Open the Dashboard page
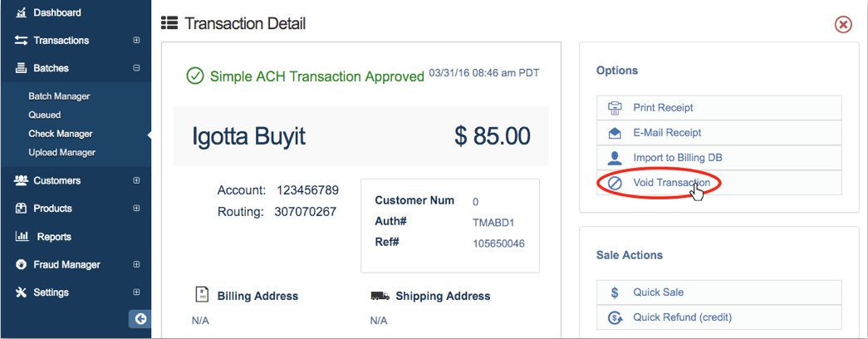The height and width of the screenshot is (339, 868). click(x=56, y=12)
